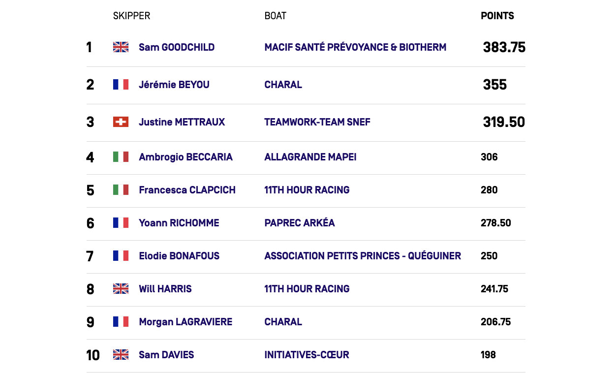Click the UK flag beside Sam Davies
616x373 pixels.
pos(121,355)
